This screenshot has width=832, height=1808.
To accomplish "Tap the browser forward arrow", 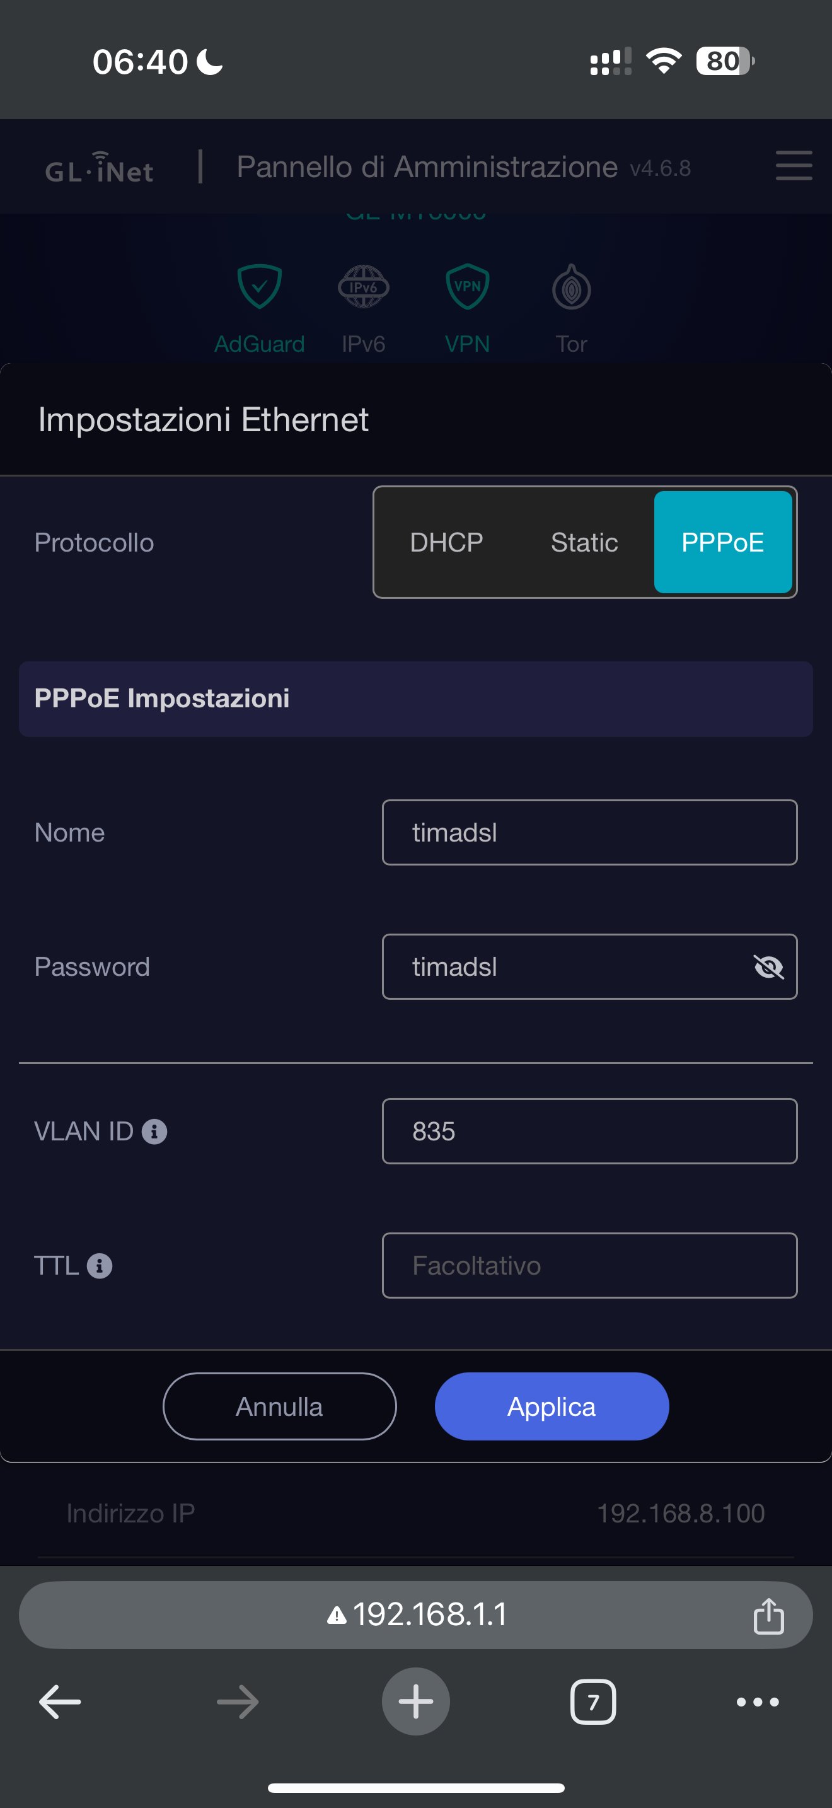I will 238,1702.
